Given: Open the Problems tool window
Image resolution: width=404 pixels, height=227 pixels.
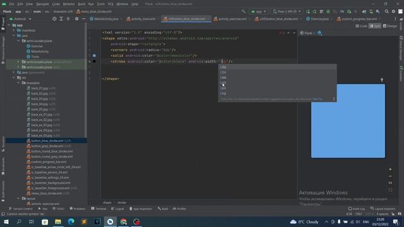Looking at the screenshot, I should [78, 209].
